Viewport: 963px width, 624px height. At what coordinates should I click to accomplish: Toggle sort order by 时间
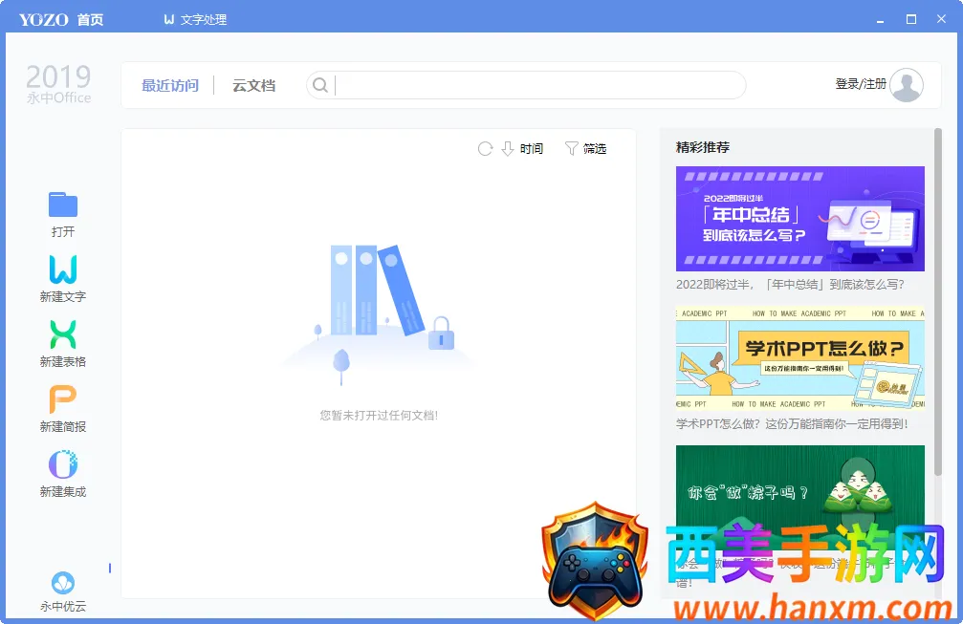(522, 148)
